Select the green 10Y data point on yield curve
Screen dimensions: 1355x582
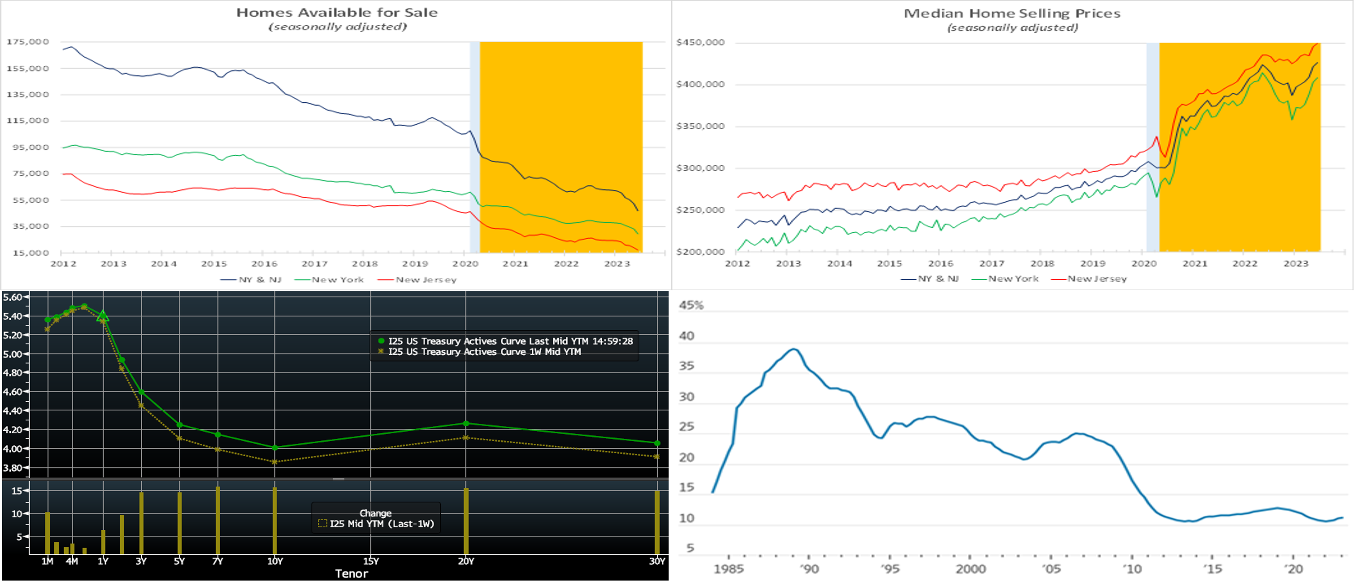tap(274, 447)
